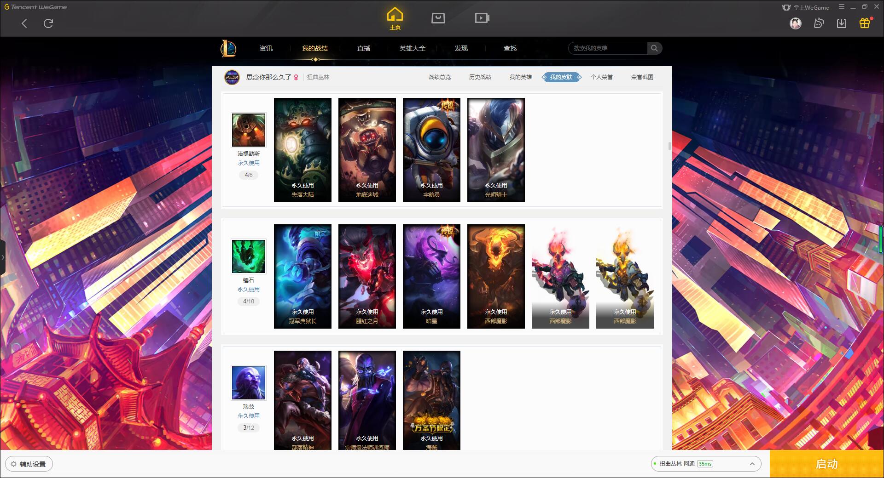Viewport: 884px width, 478px height.
Task: Click the search magnifier button
Action: (654, 48)
